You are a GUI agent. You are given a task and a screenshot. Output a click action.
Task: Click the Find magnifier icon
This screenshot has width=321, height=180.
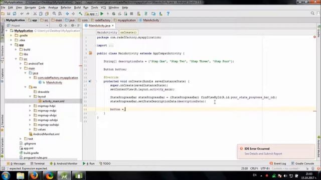[54, 13]
